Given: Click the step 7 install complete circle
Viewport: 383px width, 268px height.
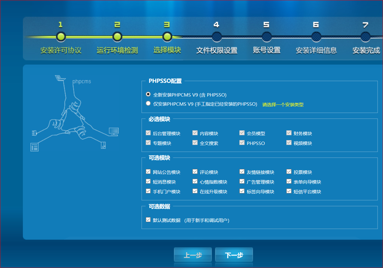Looking at the screenshot, I should coord(365,37).
